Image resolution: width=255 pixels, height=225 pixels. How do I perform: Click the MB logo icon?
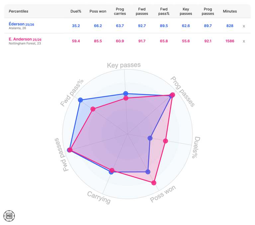[9, 216]
